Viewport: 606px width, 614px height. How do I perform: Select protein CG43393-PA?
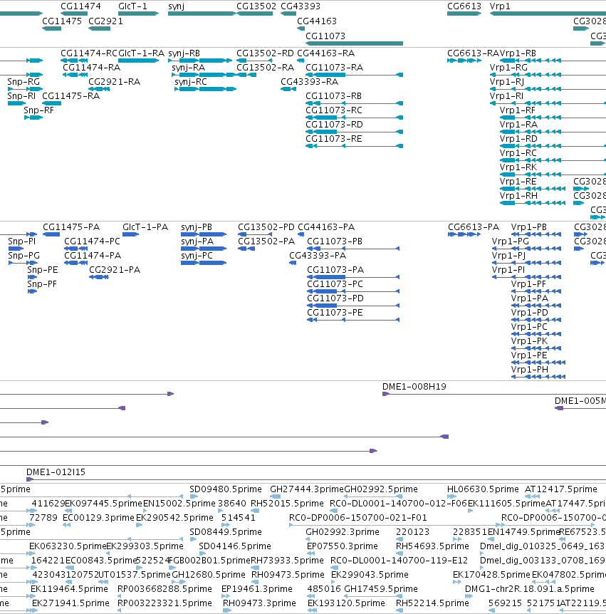293,263
